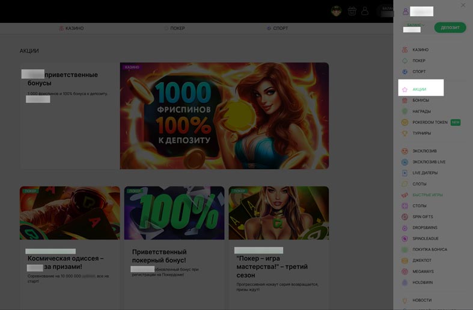Click the Джекпот icon in sidebar
This screenshot has width=473, height=310.
pos(405,261)
